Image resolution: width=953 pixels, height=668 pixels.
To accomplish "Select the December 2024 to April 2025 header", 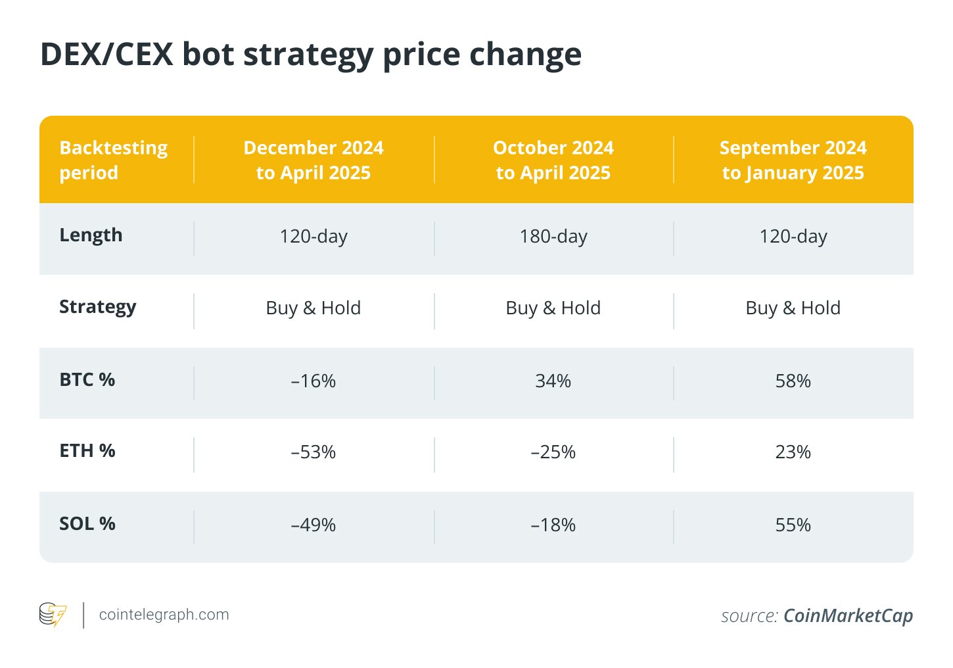I will [x=314, y=160].
